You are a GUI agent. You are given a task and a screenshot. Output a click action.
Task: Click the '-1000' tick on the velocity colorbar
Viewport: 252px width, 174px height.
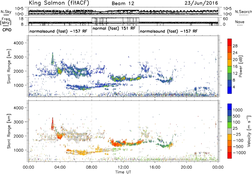[239, 153]
